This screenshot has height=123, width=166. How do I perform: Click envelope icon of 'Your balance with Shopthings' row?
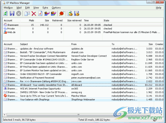5,99
